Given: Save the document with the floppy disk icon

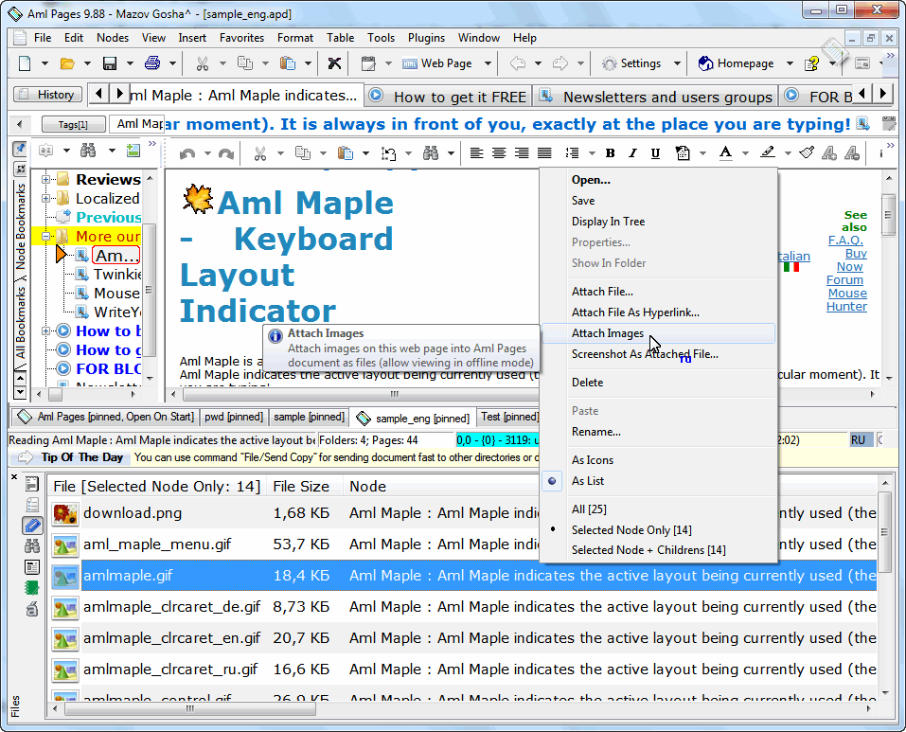Looking at the screenshot, I should click(110, 63).
